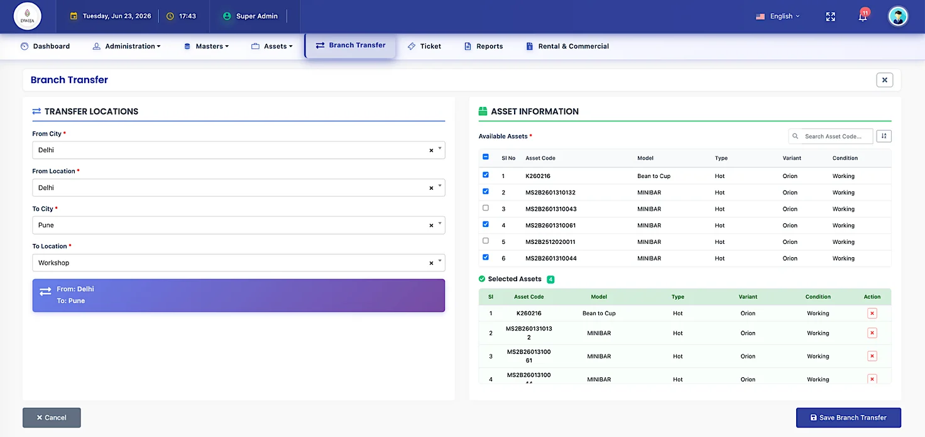The height and width of the screenshot is (437, 925).
Task: Click the Super Admin user icon
Action: point(227,16)
